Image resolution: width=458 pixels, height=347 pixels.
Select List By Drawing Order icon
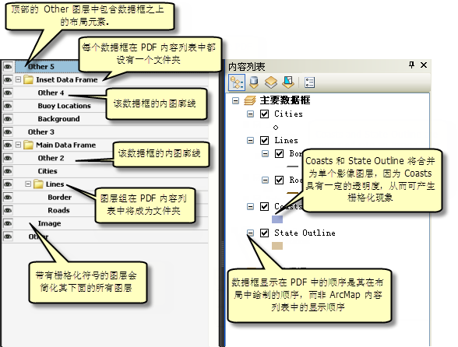(237, 82)
